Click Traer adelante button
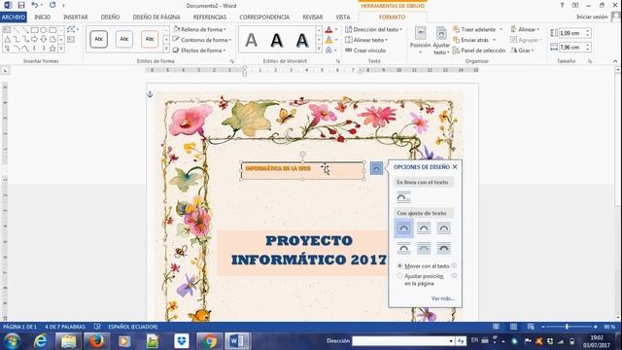Image resolution: width=622 pixels, height=350 pixels. [x=474, y=29]
